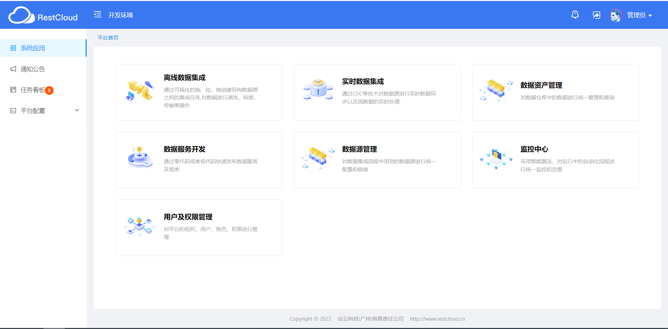This screenshot has width=668, height=329.
Task: Open the 管理员 user dropdown
Action: (639, 15)
